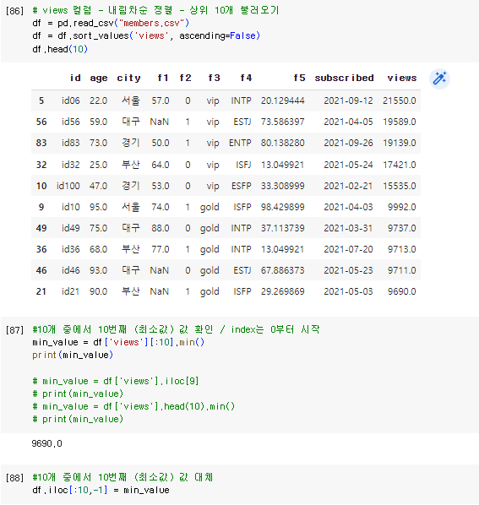
Task: Click the id06 cell
Action: [x=71, y=100]
